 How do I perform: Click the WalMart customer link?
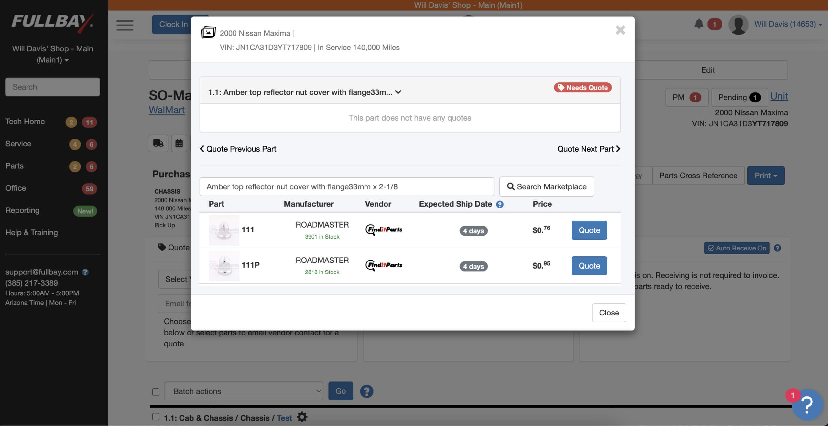click(x=167, y=110)
